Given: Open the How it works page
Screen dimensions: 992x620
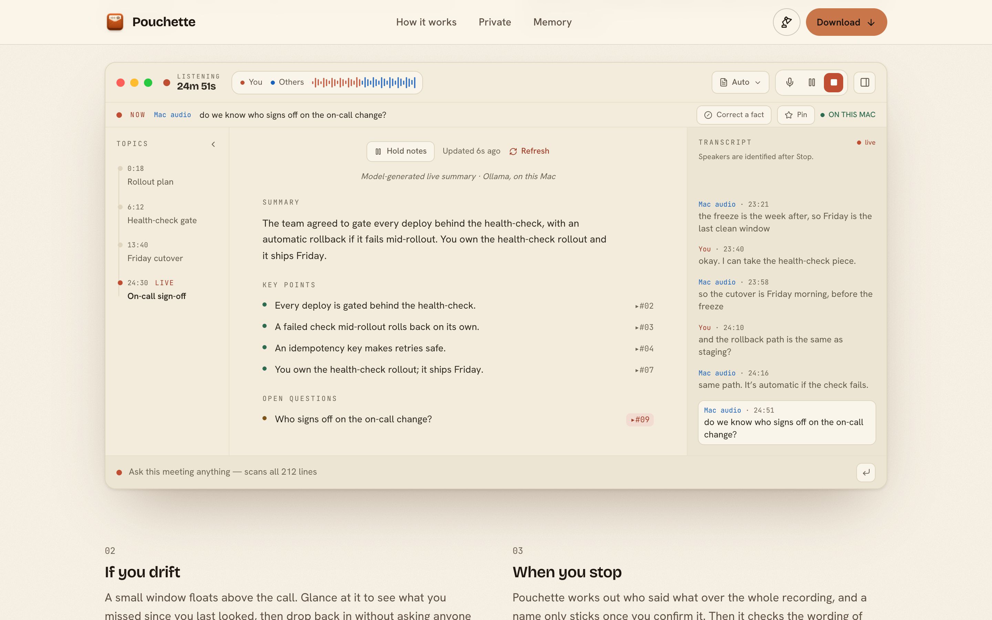Looking at the screenshot, I should pos(426,22).
